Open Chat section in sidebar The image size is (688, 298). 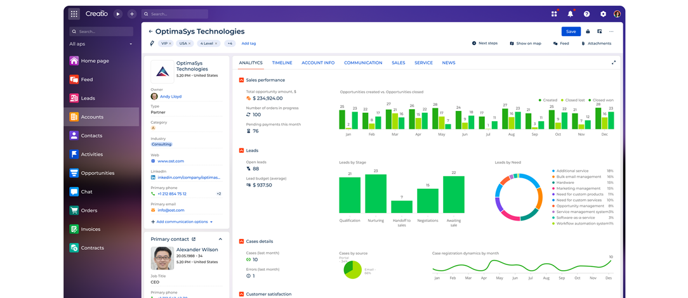pyautogui.click(x=102, y=191)
